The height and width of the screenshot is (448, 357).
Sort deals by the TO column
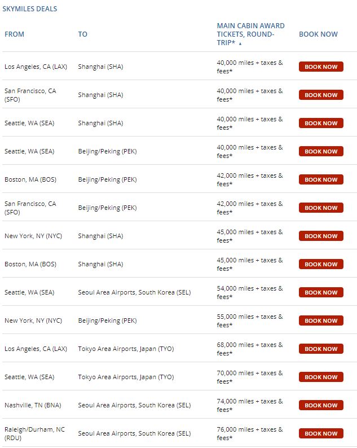pos(83,34)
